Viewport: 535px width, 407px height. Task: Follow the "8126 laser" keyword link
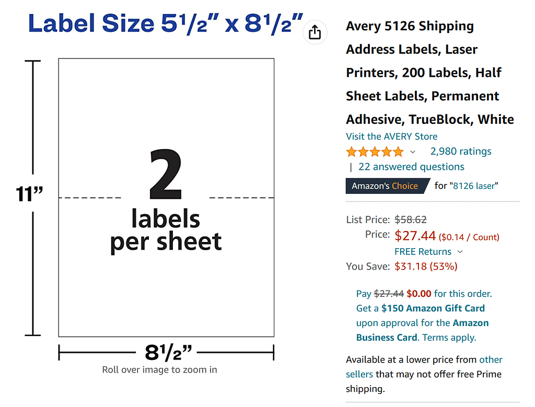pos(475,185)
